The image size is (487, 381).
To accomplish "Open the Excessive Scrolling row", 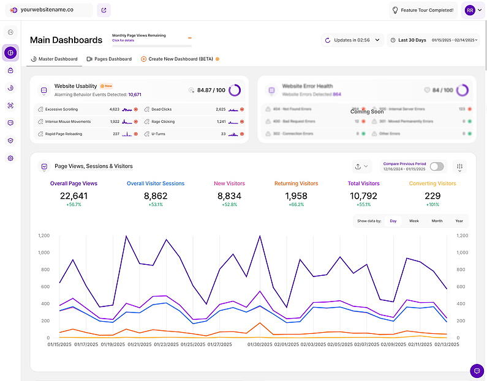I will tap(88, 109).
